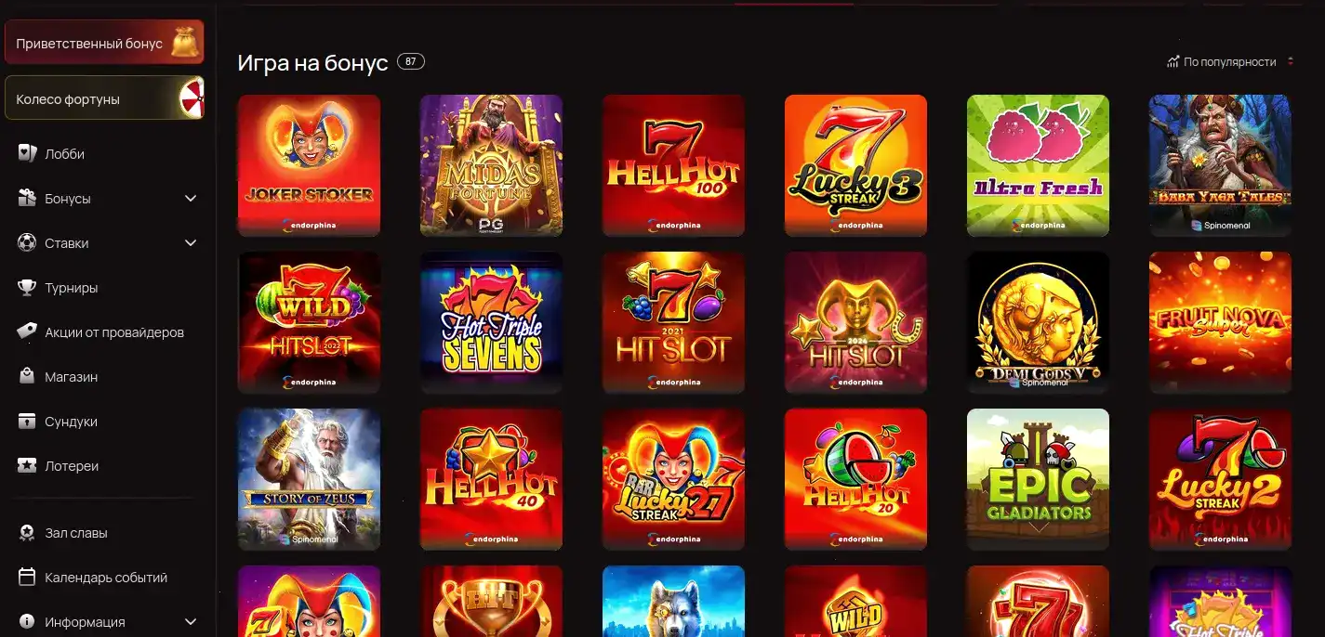Expand the Bonuses submenu chevron

[x=191, y=198]
